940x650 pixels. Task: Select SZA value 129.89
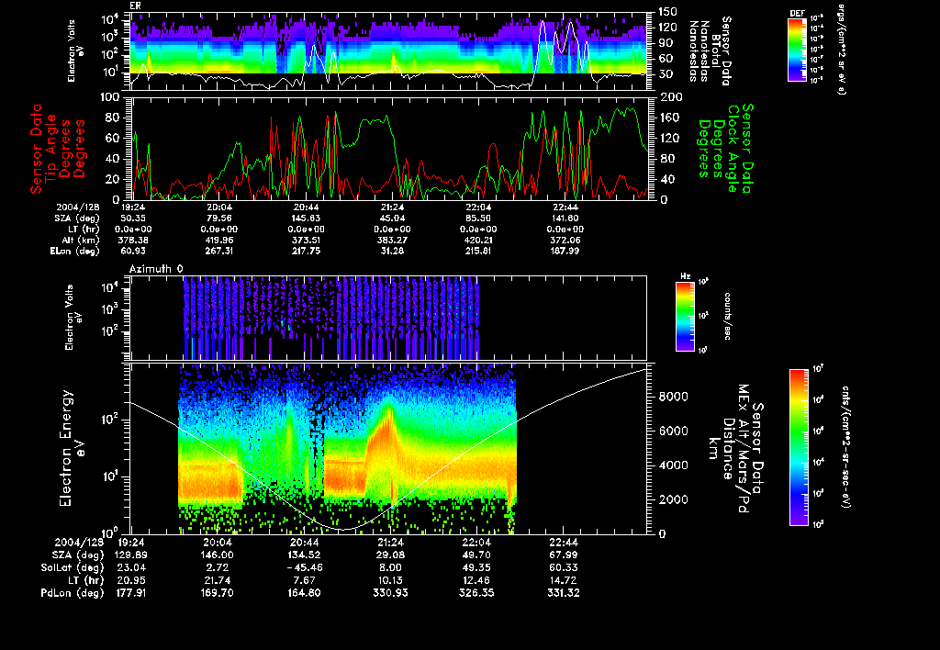pyautogui.click(x=131, y=555)
